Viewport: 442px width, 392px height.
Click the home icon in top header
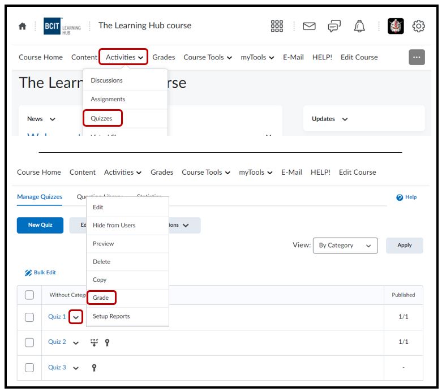pos(23,27)
